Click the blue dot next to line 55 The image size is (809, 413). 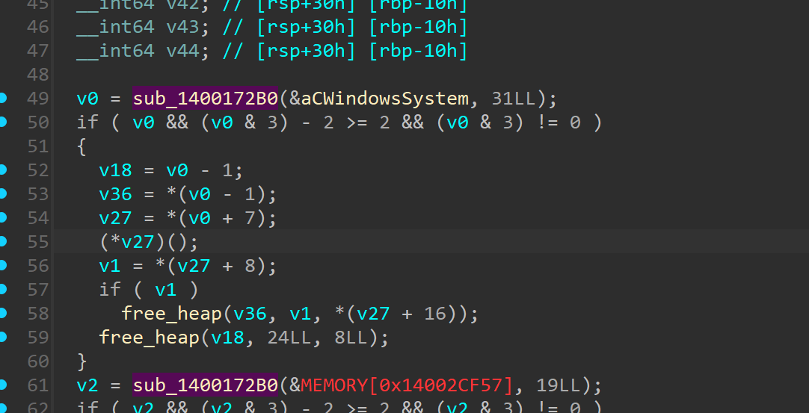(3, 241)
